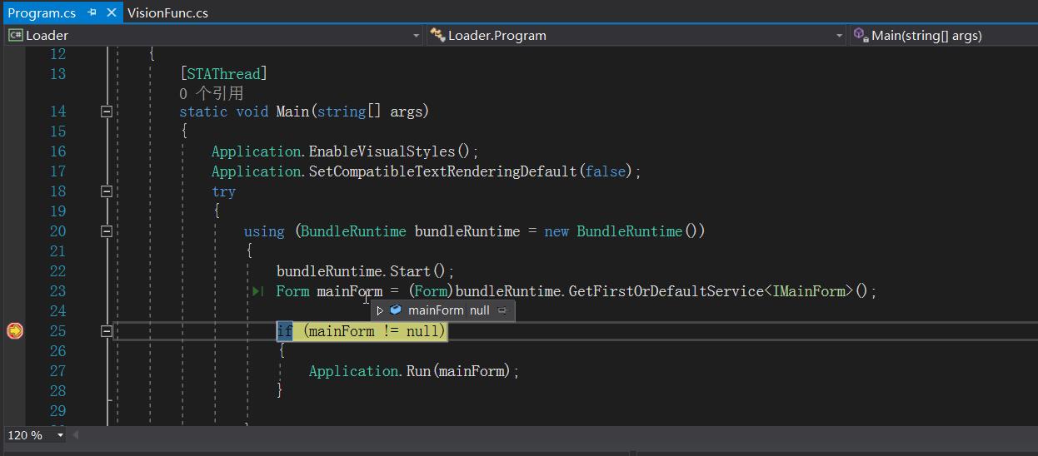Collapse the Main method at line 14
Screen dimensions: 1038x456
coord(107,112)
